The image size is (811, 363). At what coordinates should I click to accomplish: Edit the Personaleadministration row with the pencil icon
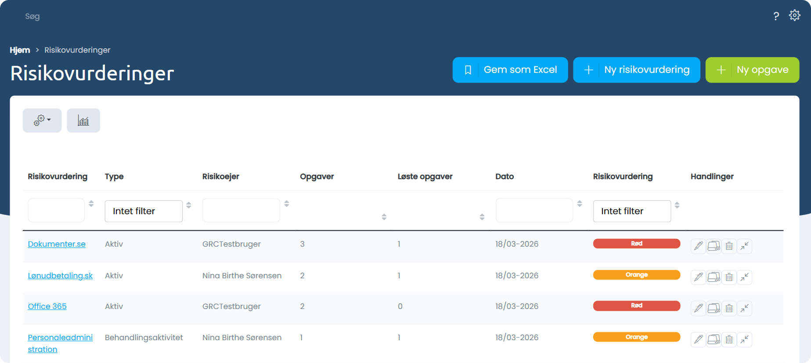click(x=698, y=339)
